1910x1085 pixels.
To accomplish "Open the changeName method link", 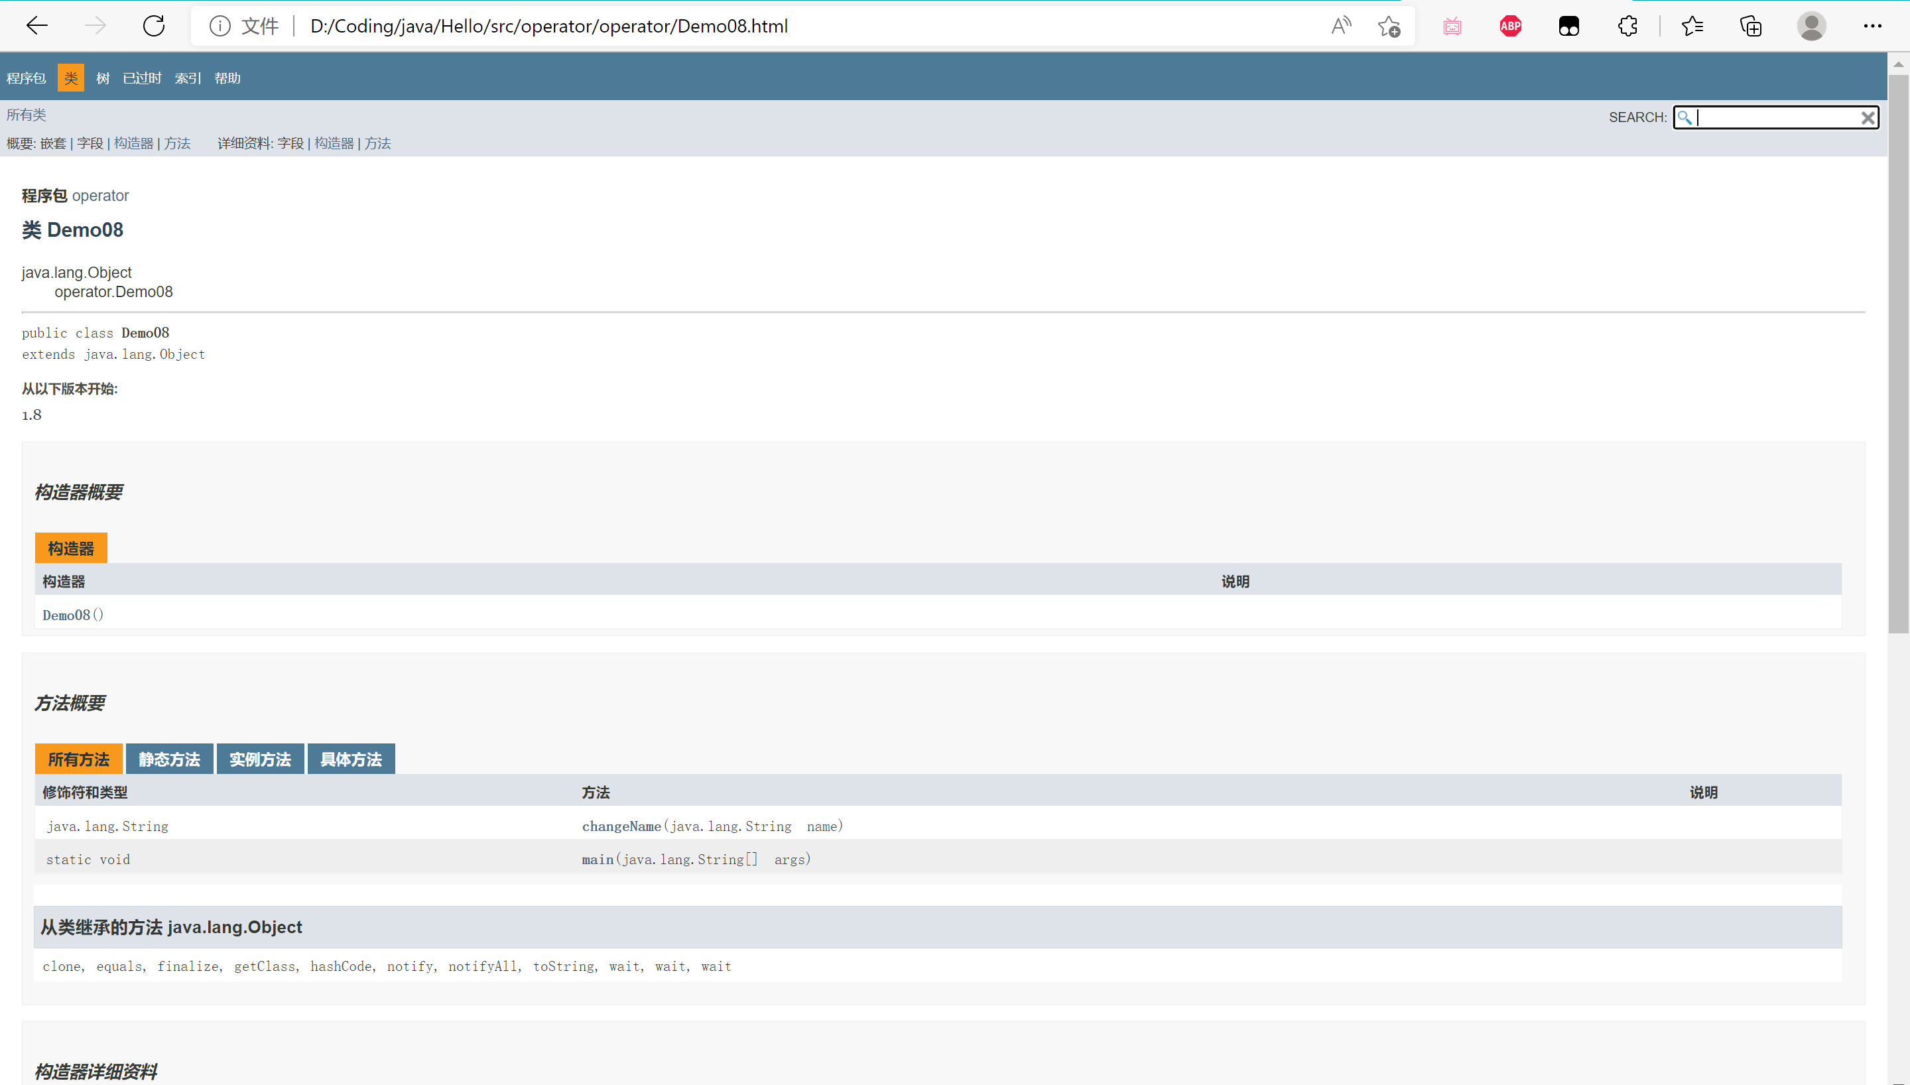I will coord(621,826).
